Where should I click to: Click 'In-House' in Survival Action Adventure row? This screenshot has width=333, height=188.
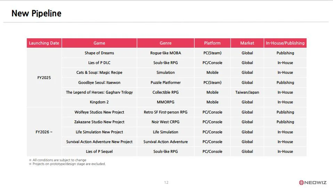pyautogui.click(x=285, y=142)
